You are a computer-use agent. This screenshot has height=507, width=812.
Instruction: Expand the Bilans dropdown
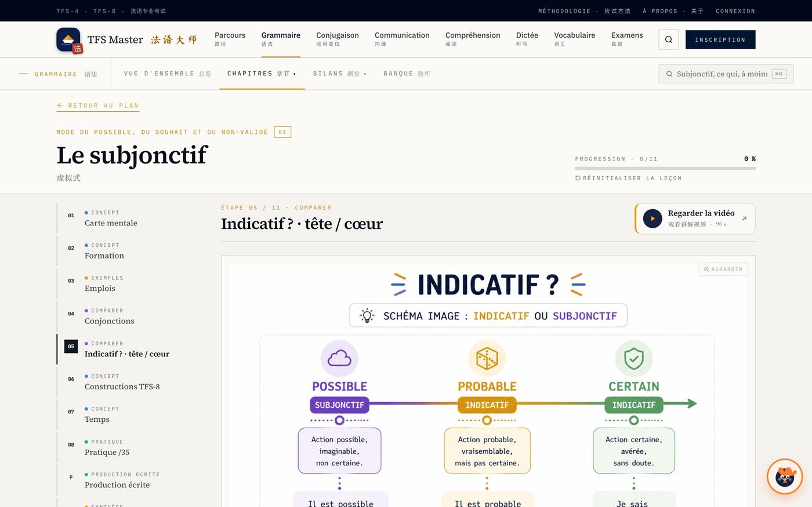click(x=340, y=74)
